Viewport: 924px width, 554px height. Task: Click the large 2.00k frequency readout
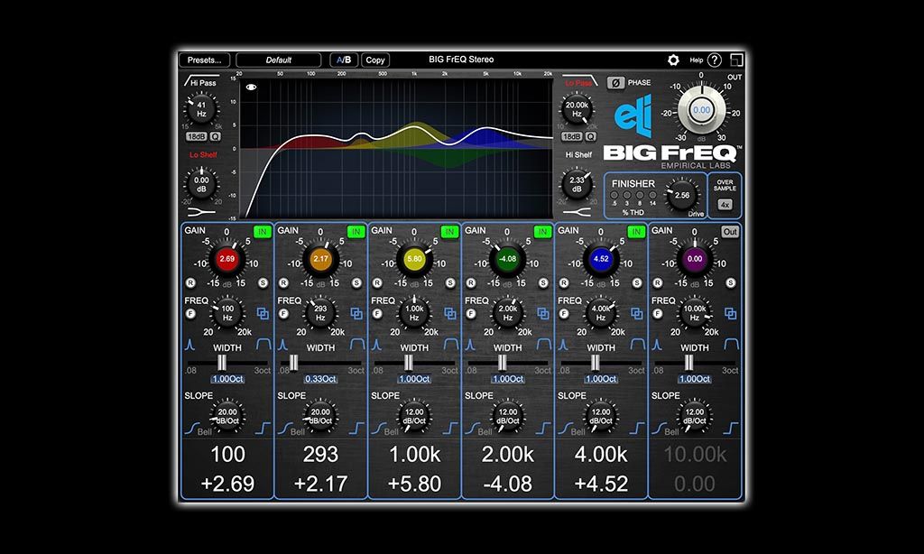508,455
